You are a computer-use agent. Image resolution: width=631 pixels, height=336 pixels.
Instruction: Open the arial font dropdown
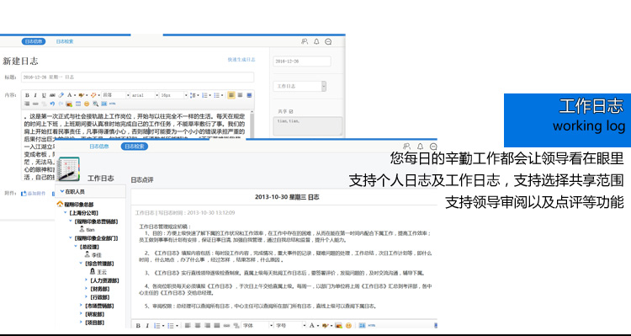tap(146, 95)
